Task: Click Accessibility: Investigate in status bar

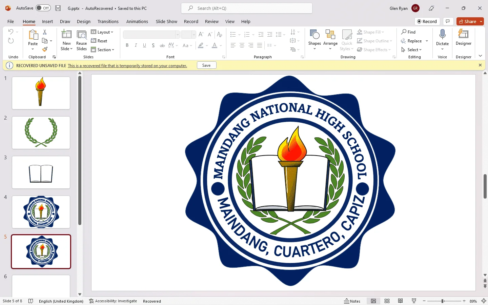Action: 113,301
